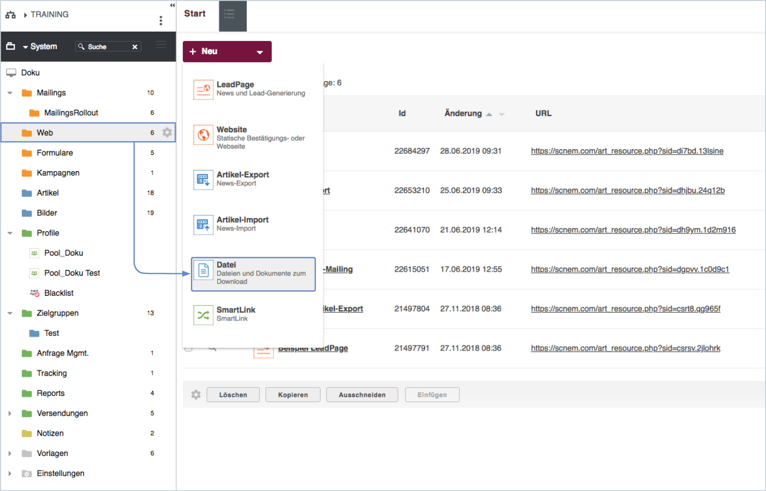Select the Blacklist item in the Profile tree
The image size is (766, 491).
59,293
